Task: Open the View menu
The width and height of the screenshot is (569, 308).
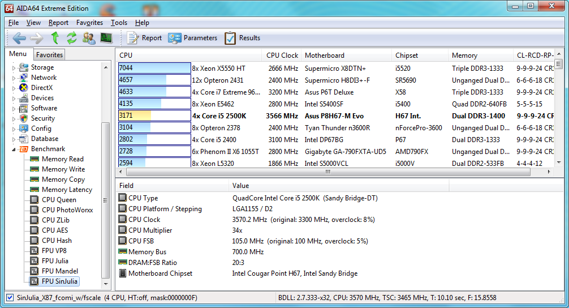Action: [33, 23]
